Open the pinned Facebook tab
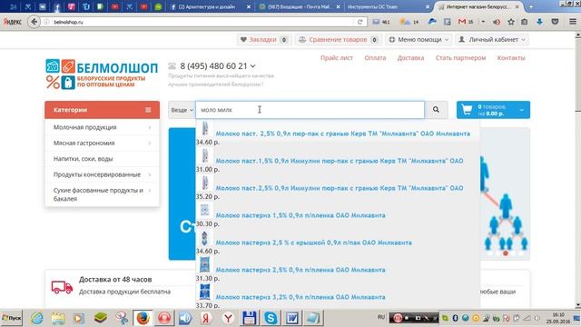Screen dimensions: 581x327 [x=57, y=6]
